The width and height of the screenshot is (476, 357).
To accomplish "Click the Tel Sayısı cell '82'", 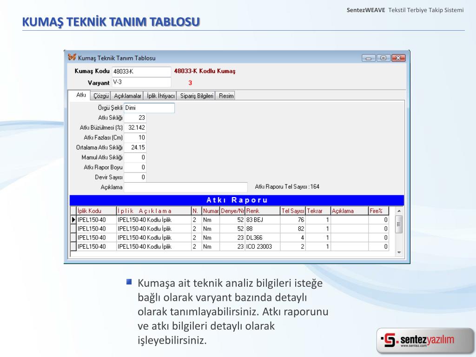I will pos(293,229).
